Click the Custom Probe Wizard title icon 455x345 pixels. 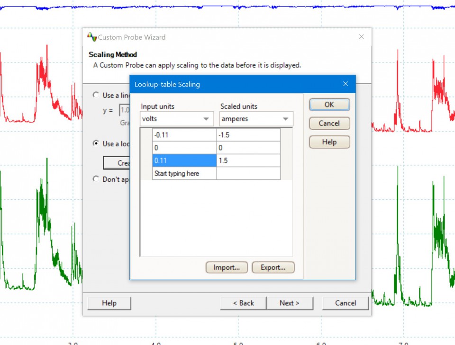coord(92,37)
